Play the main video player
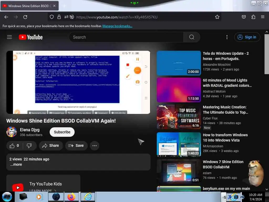 78,82
